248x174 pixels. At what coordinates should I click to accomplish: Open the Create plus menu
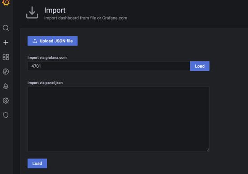6,42
